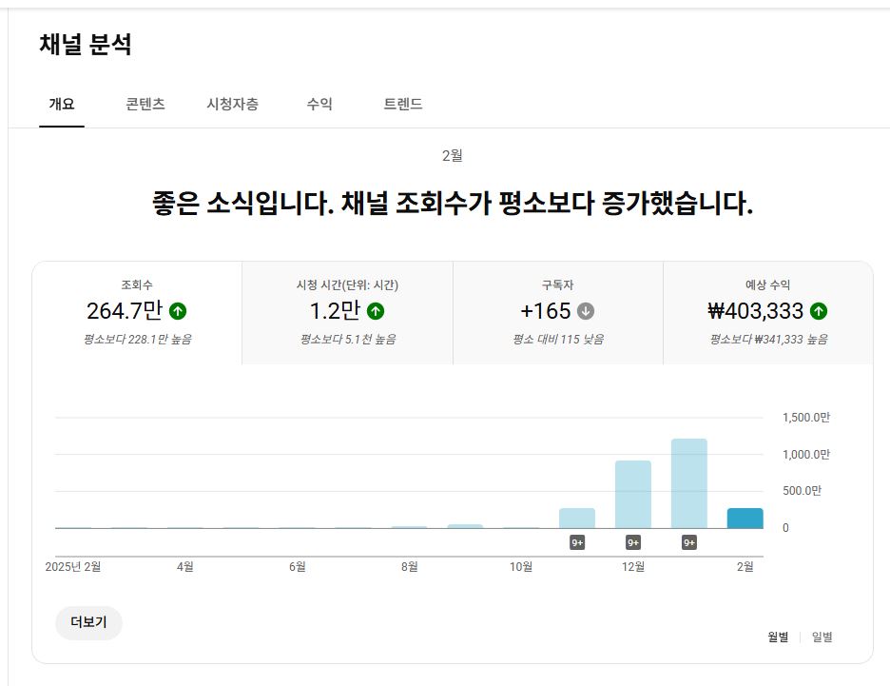Click the gray down arrow beside +165
890x686 pixels.
click(586, 311)
